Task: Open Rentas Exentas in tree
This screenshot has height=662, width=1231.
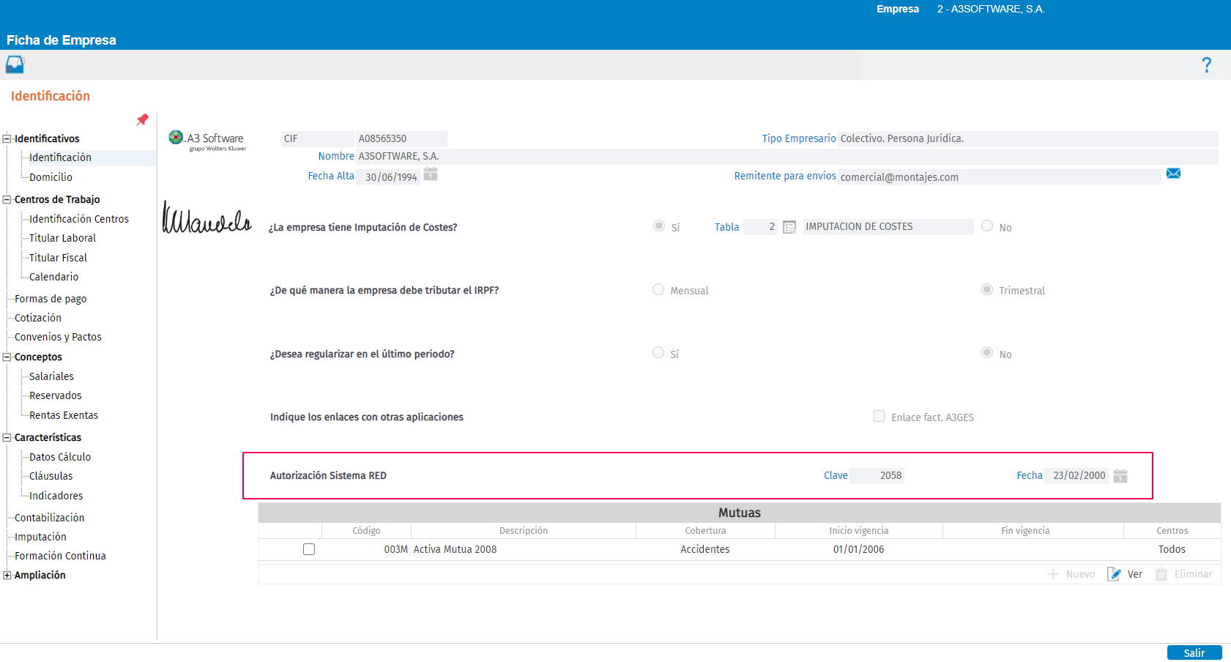Action: pyautogui.click(x=64, y=415)
